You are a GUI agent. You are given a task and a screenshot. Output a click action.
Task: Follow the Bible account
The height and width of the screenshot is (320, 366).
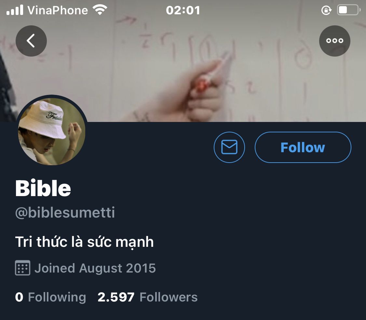pos(303,147)
